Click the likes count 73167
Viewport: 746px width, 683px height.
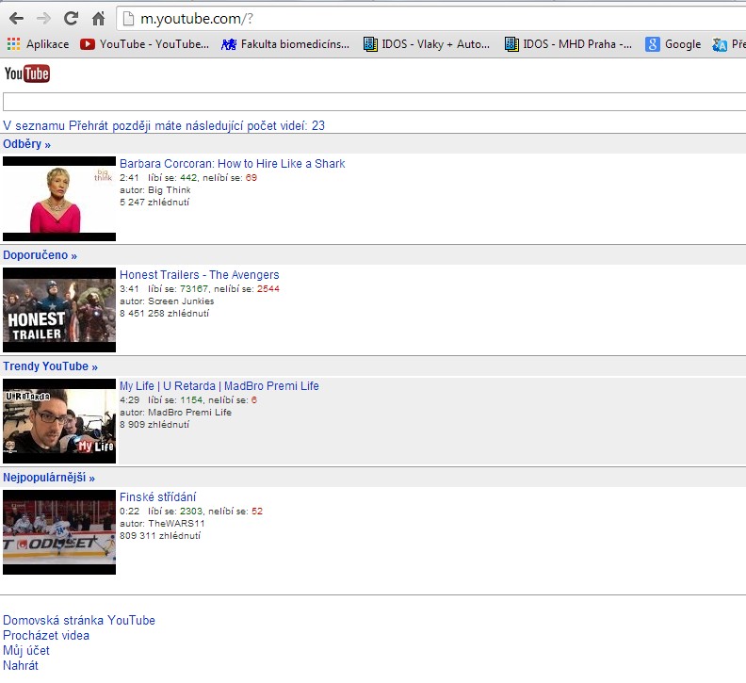click(194, 289)
